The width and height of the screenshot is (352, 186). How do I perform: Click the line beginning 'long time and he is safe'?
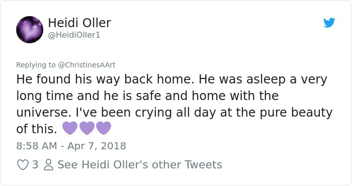[147, 96]
